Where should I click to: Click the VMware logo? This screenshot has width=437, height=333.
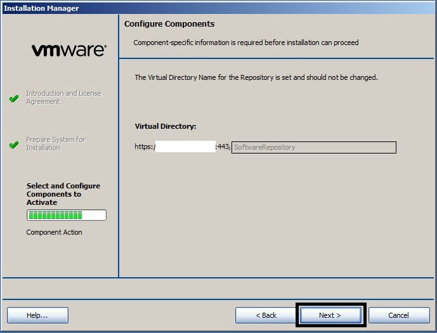[68, 51]
